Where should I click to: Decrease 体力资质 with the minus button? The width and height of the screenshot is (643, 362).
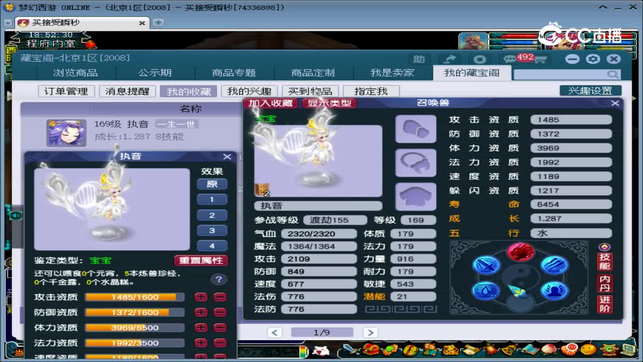point(220,328)
